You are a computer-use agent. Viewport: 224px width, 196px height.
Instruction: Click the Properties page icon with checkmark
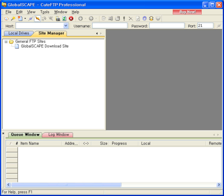[x=138, y=18]
